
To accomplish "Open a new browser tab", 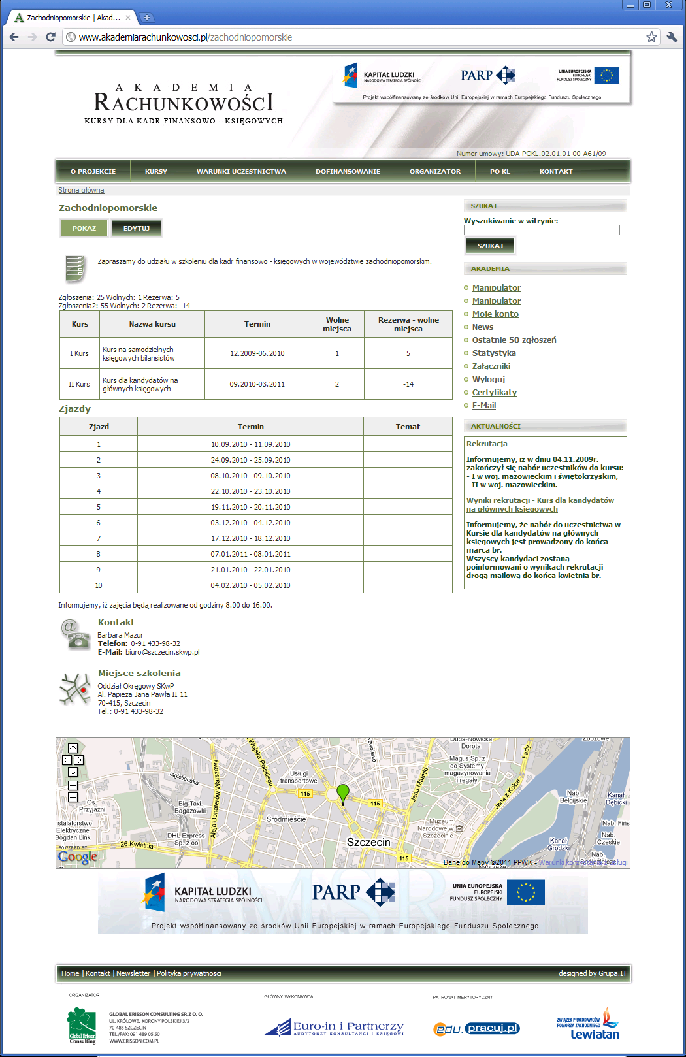I will coord(147,18).
